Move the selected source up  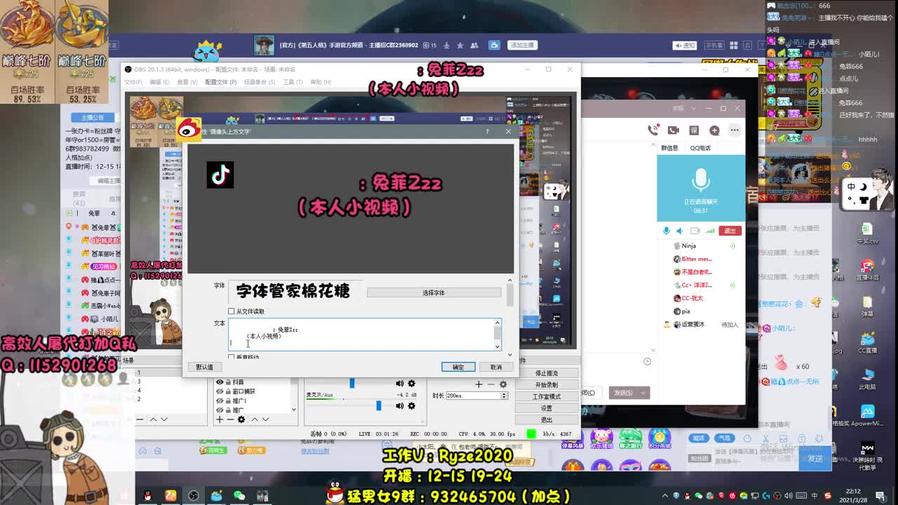255,419
